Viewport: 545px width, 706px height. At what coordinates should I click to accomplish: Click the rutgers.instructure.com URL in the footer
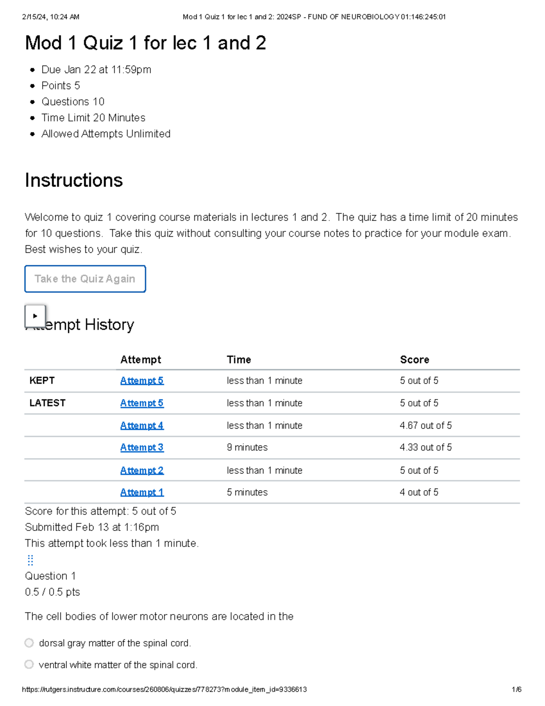point(164,689)
